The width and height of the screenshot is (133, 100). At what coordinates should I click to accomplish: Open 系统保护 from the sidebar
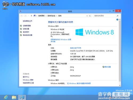point(26,32)
